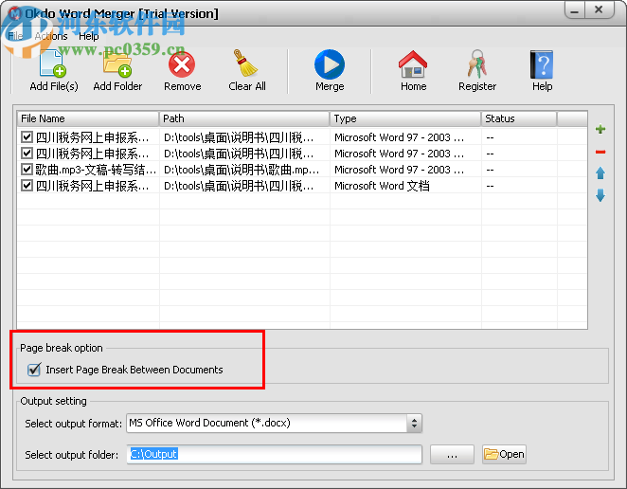Click the folder icon on Open button
Viewport: 627px width, 489px height.
coord(491,454)
